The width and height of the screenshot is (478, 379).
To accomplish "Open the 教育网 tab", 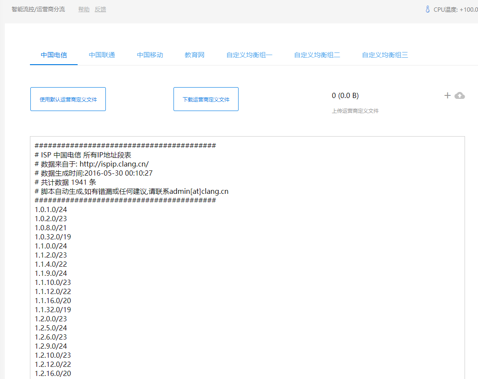I will [x=194, y=55].
